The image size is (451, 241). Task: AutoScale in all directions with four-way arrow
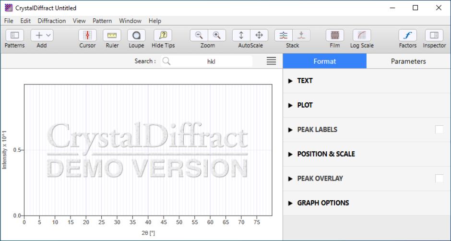259,36
